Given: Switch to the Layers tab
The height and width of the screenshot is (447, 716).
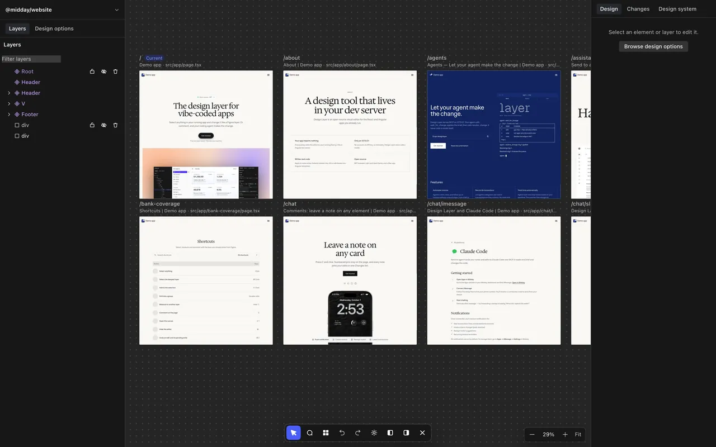Looking at the screenshot, I should pos(17,28).
